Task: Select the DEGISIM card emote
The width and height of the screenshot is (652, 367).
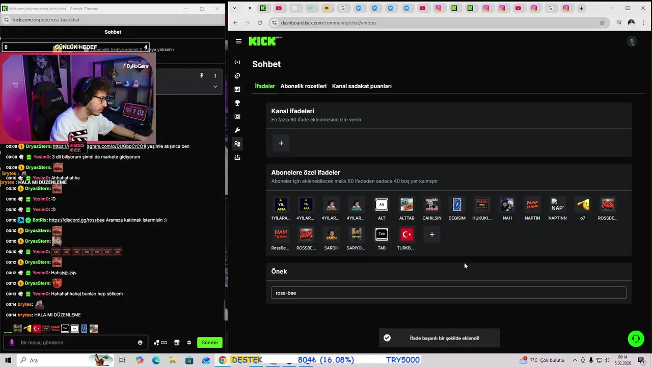Action: pos(457,205)
